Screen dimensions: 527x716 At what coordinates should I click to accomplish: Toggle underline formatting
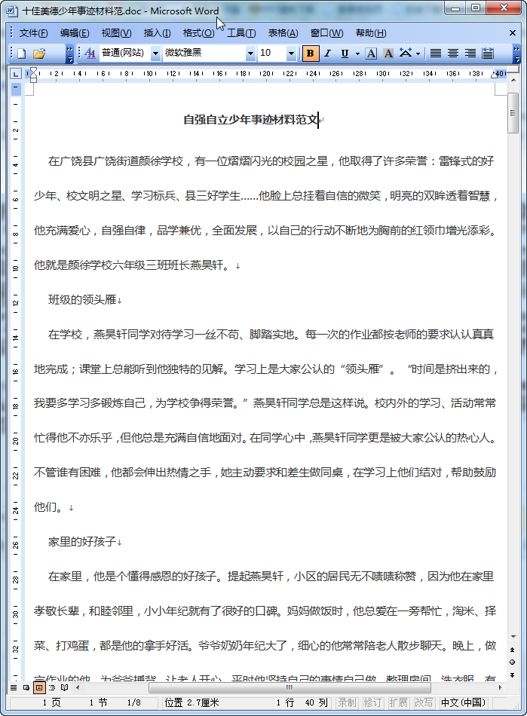(x=345, y=54)
